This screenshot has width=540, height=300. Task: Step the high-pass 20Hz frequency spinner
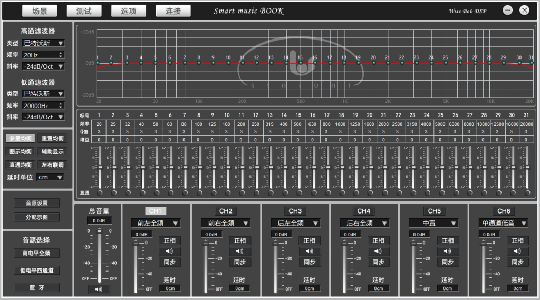[61, 55]
